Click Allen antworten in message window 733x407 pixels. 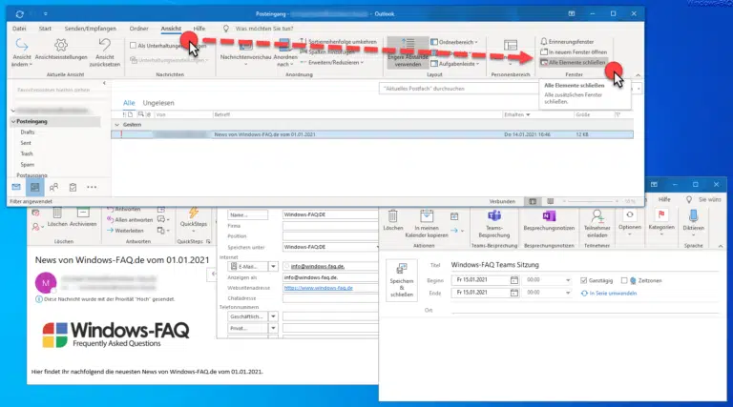[x=130, y=220]
